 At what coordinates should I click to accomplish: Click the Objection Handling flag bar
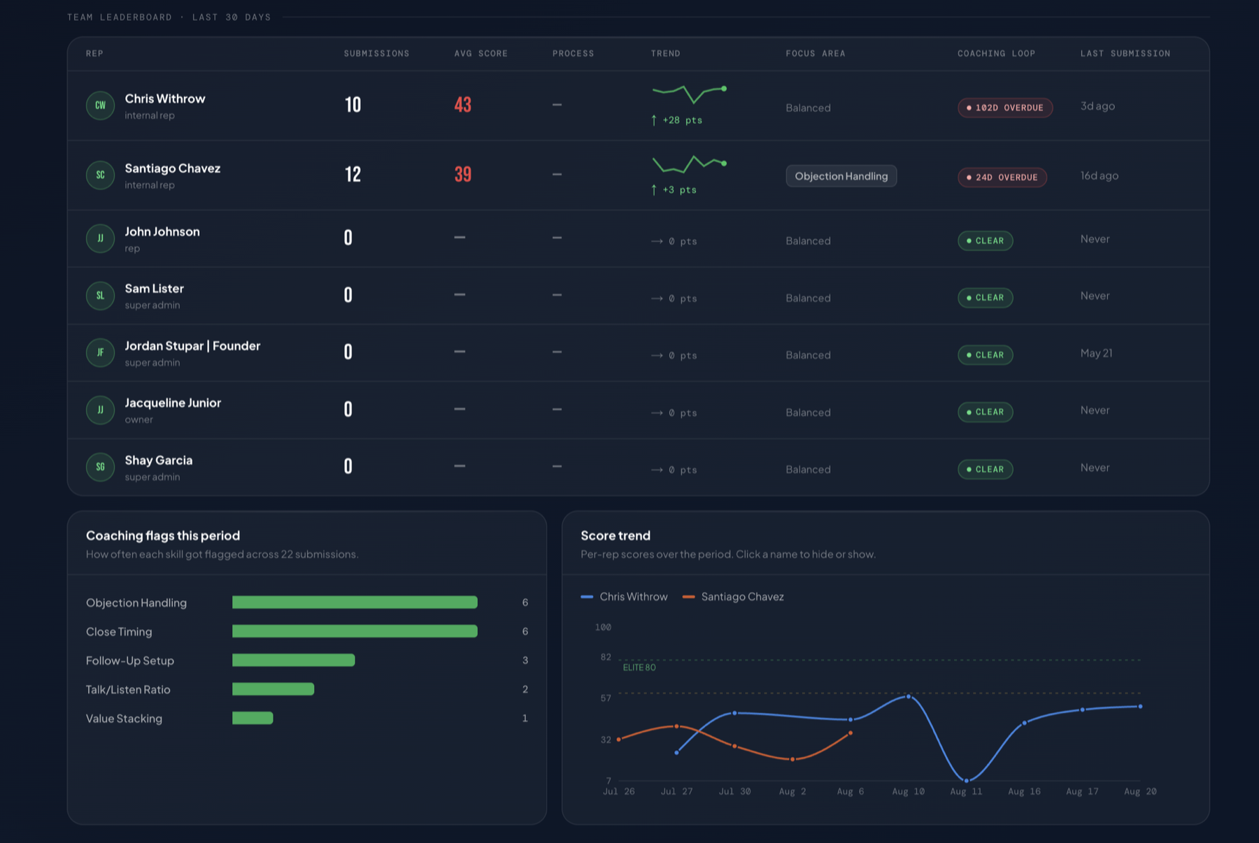pos(355,602)
